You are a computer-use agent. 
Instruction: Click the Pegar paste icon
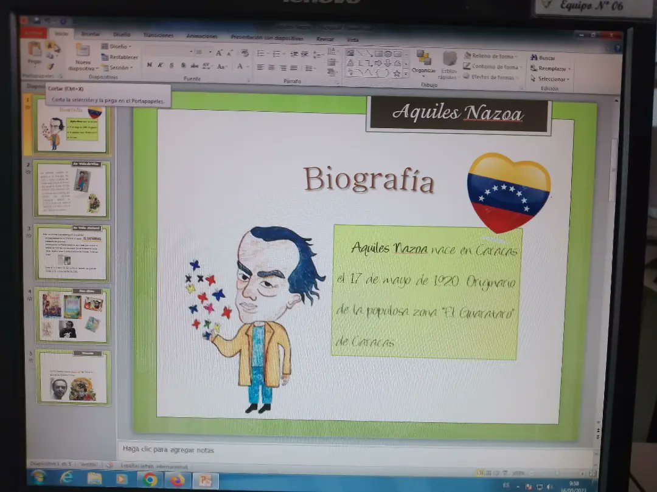point(34,50)
